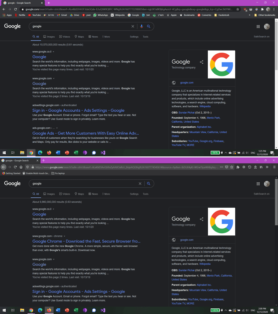Open Settings in Chrome's search options

(x=134, y=37)
